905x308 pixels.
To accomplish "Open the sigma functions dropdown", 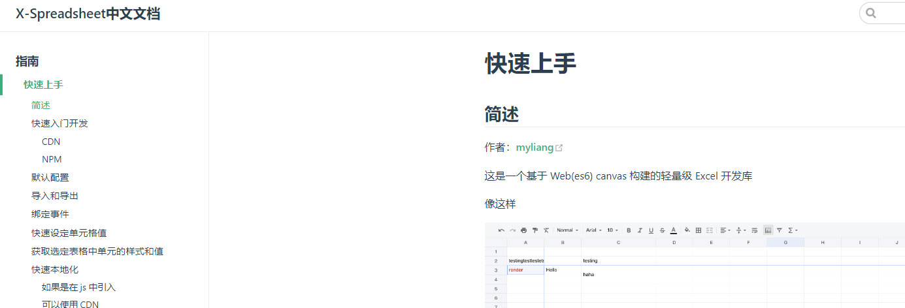I will pyautogui.click(x=793, y=230).
